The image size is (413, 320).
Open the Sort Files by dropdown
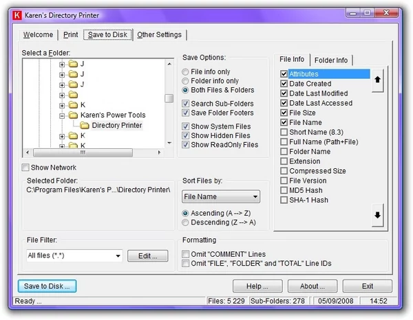tap(221, 196)
